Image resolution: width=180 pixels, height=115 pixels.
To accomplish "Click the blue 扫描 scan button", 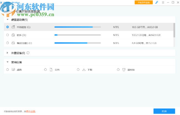I will [x=164, y=111].
